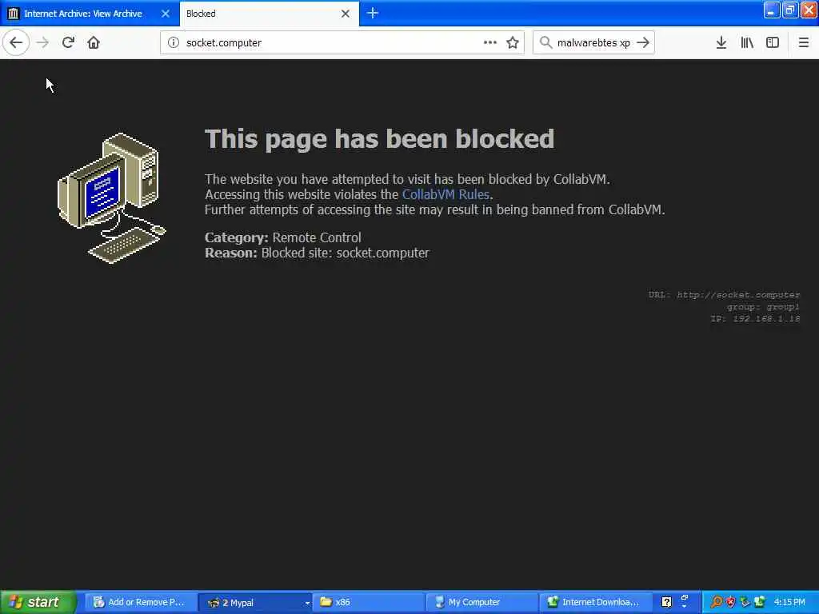Viewport: 819px width, 614px height.
Task: Show site information for socket.computer
Action: click(x=174, y=43)
